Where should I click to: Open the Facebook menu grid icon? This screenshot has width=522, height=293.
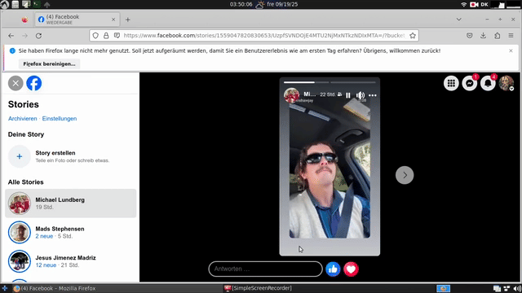coord(451,83)
